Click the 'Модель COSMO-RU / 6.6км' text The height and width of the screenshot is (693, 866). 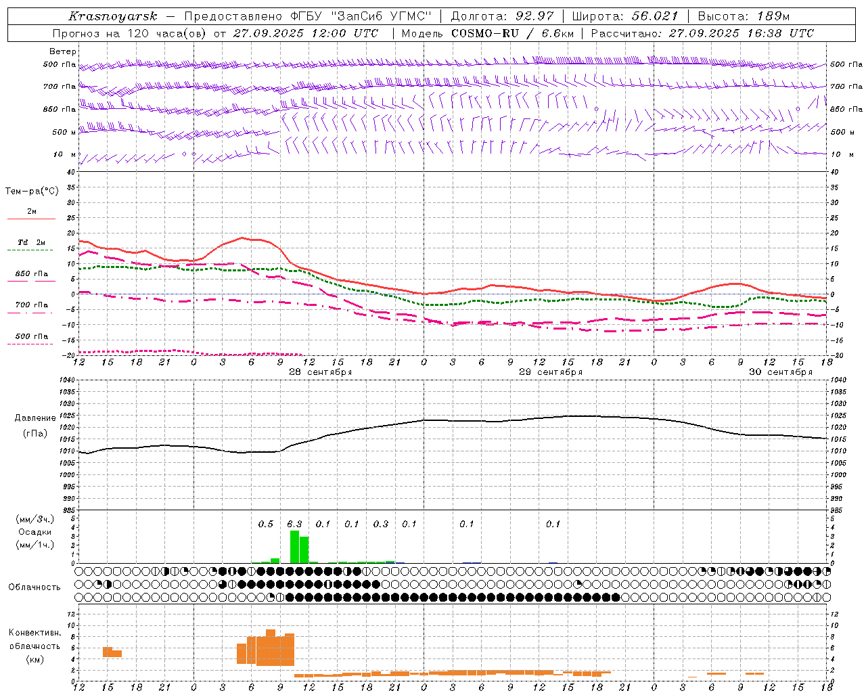click(x=488, y=33)
